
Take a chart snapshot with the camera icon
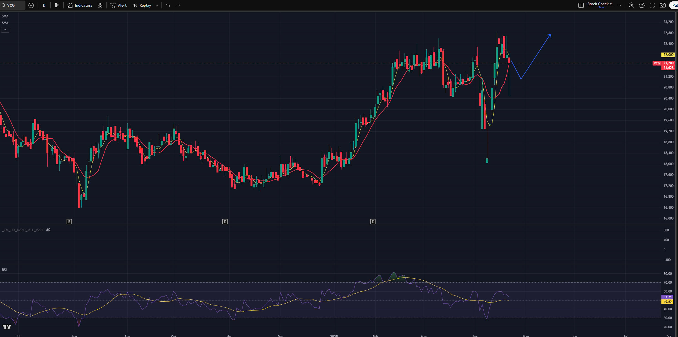click(663, 5)
